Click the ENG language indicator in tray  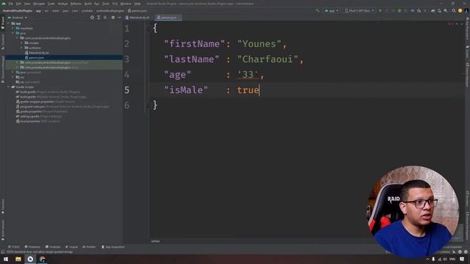(452, 259)
